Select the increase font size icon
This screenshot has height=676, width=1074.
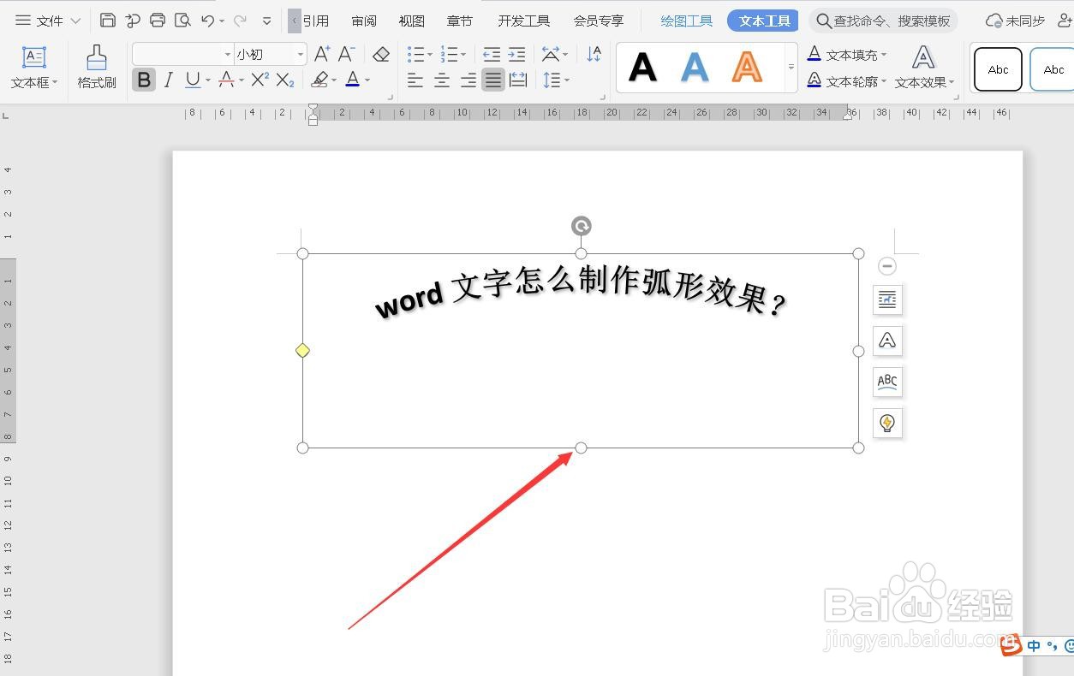coord(320,52)
